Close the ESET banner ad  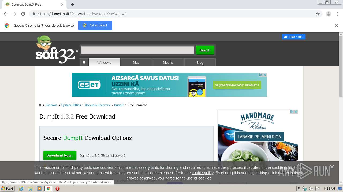tap(265, 75)
